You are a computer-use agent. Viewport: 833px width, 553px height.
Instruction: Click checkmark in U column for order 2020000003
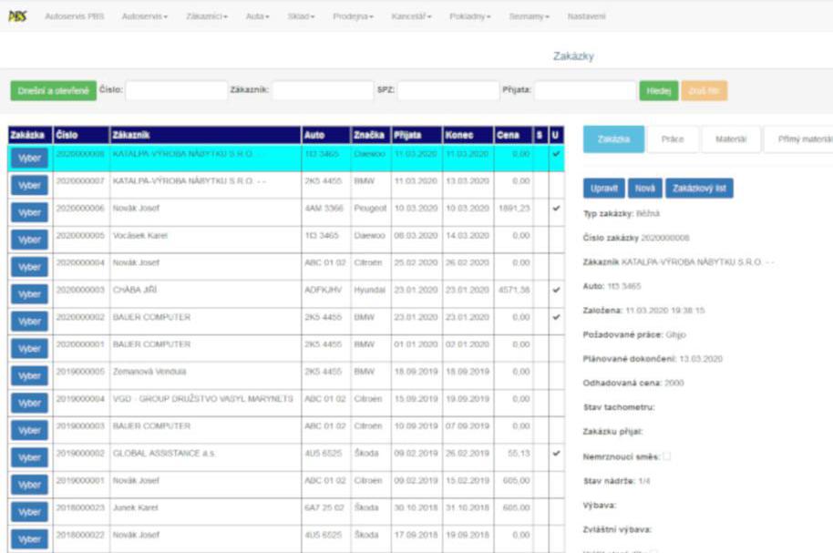pyautogui.click(x=556, y=290)
